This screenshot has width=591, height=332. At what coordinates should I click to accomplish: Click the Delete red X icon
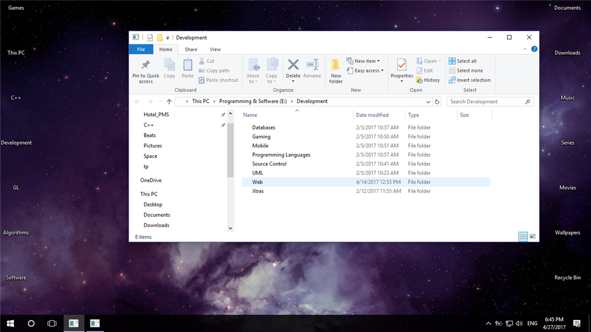point(293,65)
